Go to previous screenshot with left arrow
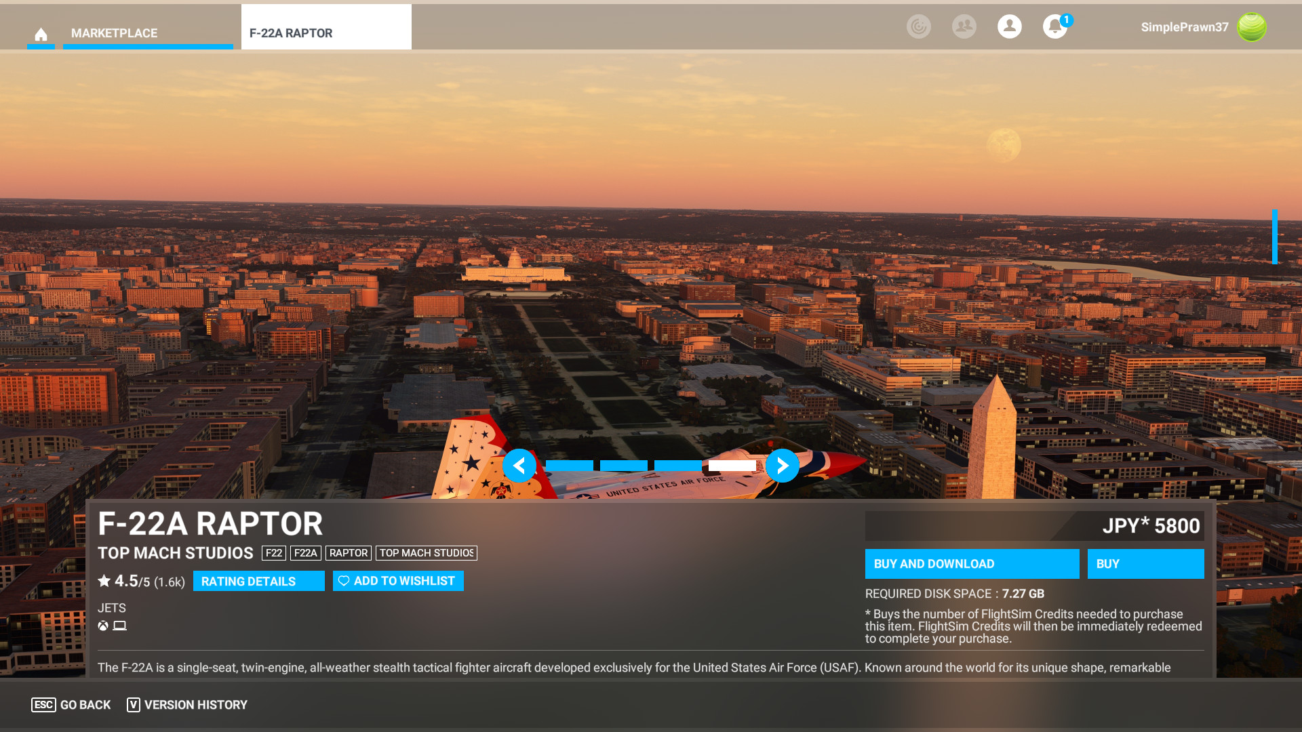This screenshot has height=732, width=1302. pyautogui.click(x=519, y=466)
